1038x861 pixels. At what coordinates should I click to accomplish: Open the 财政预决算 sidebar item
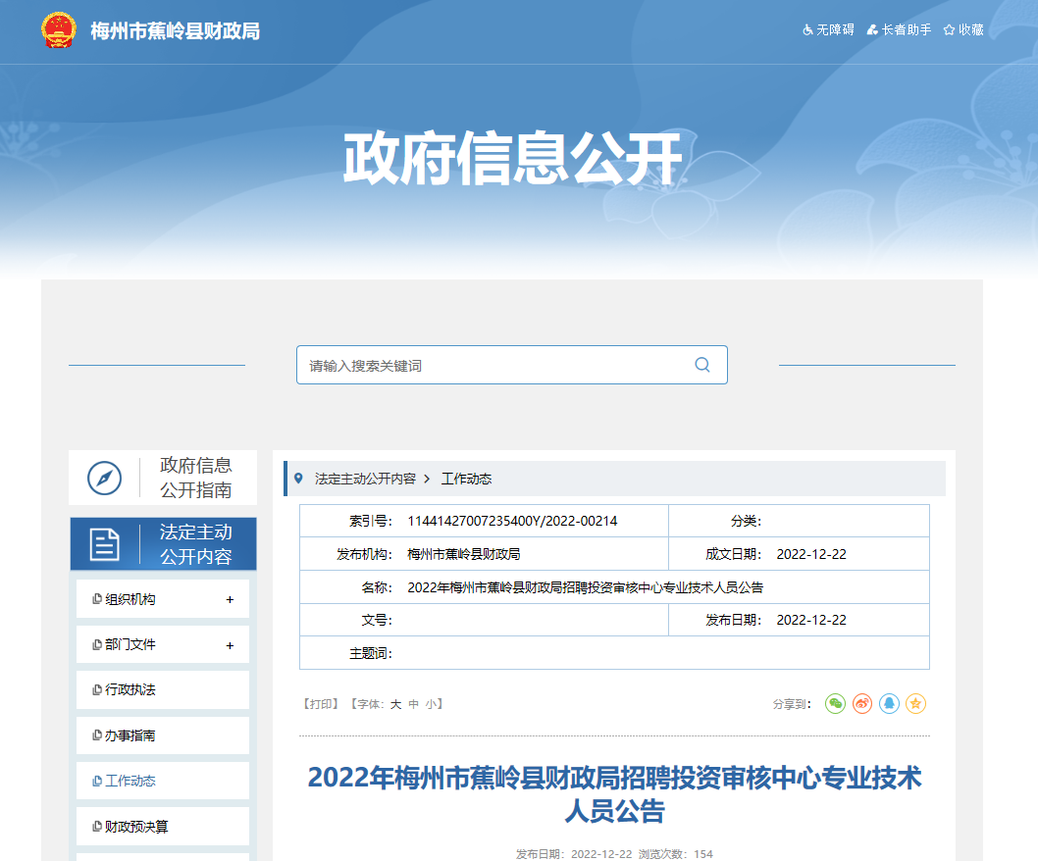(136, 827)
